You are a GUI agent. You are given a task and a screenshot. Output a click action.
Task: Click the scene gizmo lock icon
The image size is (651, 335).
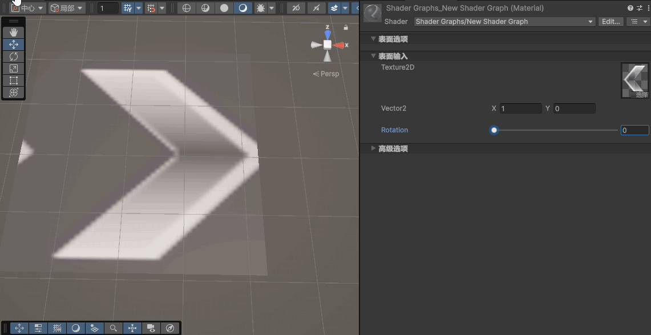pos(346,27)
